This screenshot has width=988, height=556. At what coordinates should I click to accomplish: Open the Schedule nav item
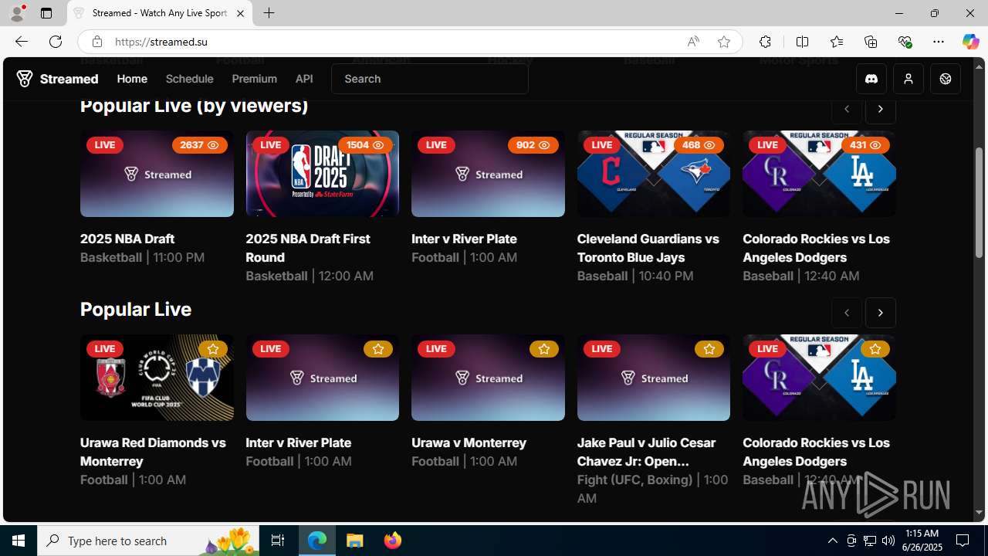189,79
